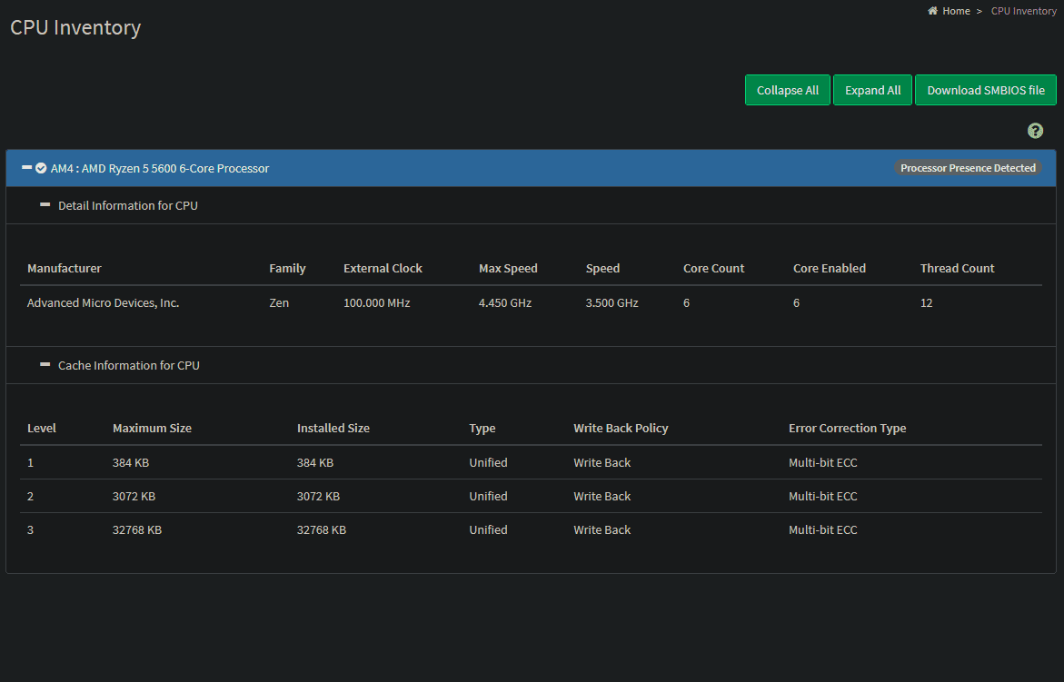This screenshot has height=682, width=1064.
Task: Select the 3072 KB Installed Size cell
Action: coord(318,496)
